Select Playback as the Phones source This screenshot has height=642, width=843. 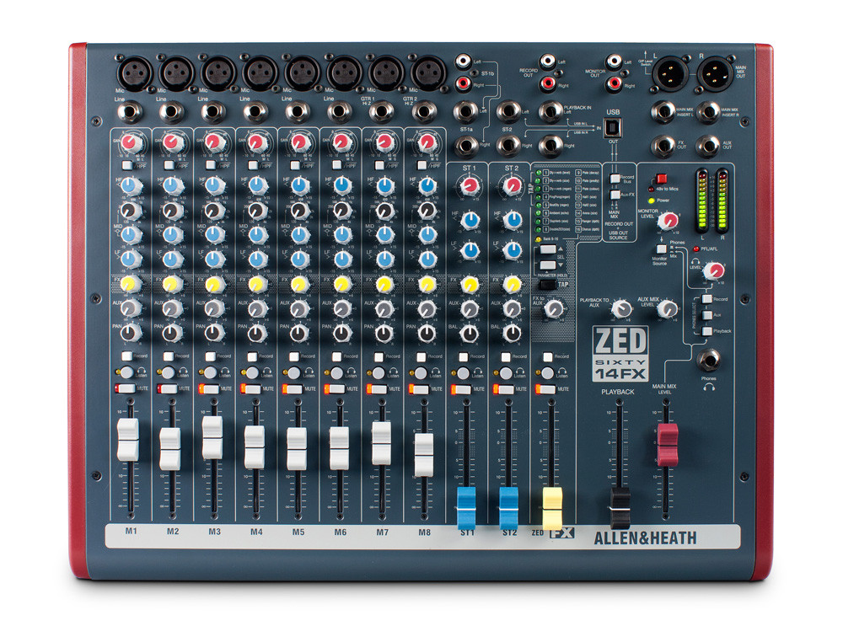pyautogui.click(x=706, y=332)
